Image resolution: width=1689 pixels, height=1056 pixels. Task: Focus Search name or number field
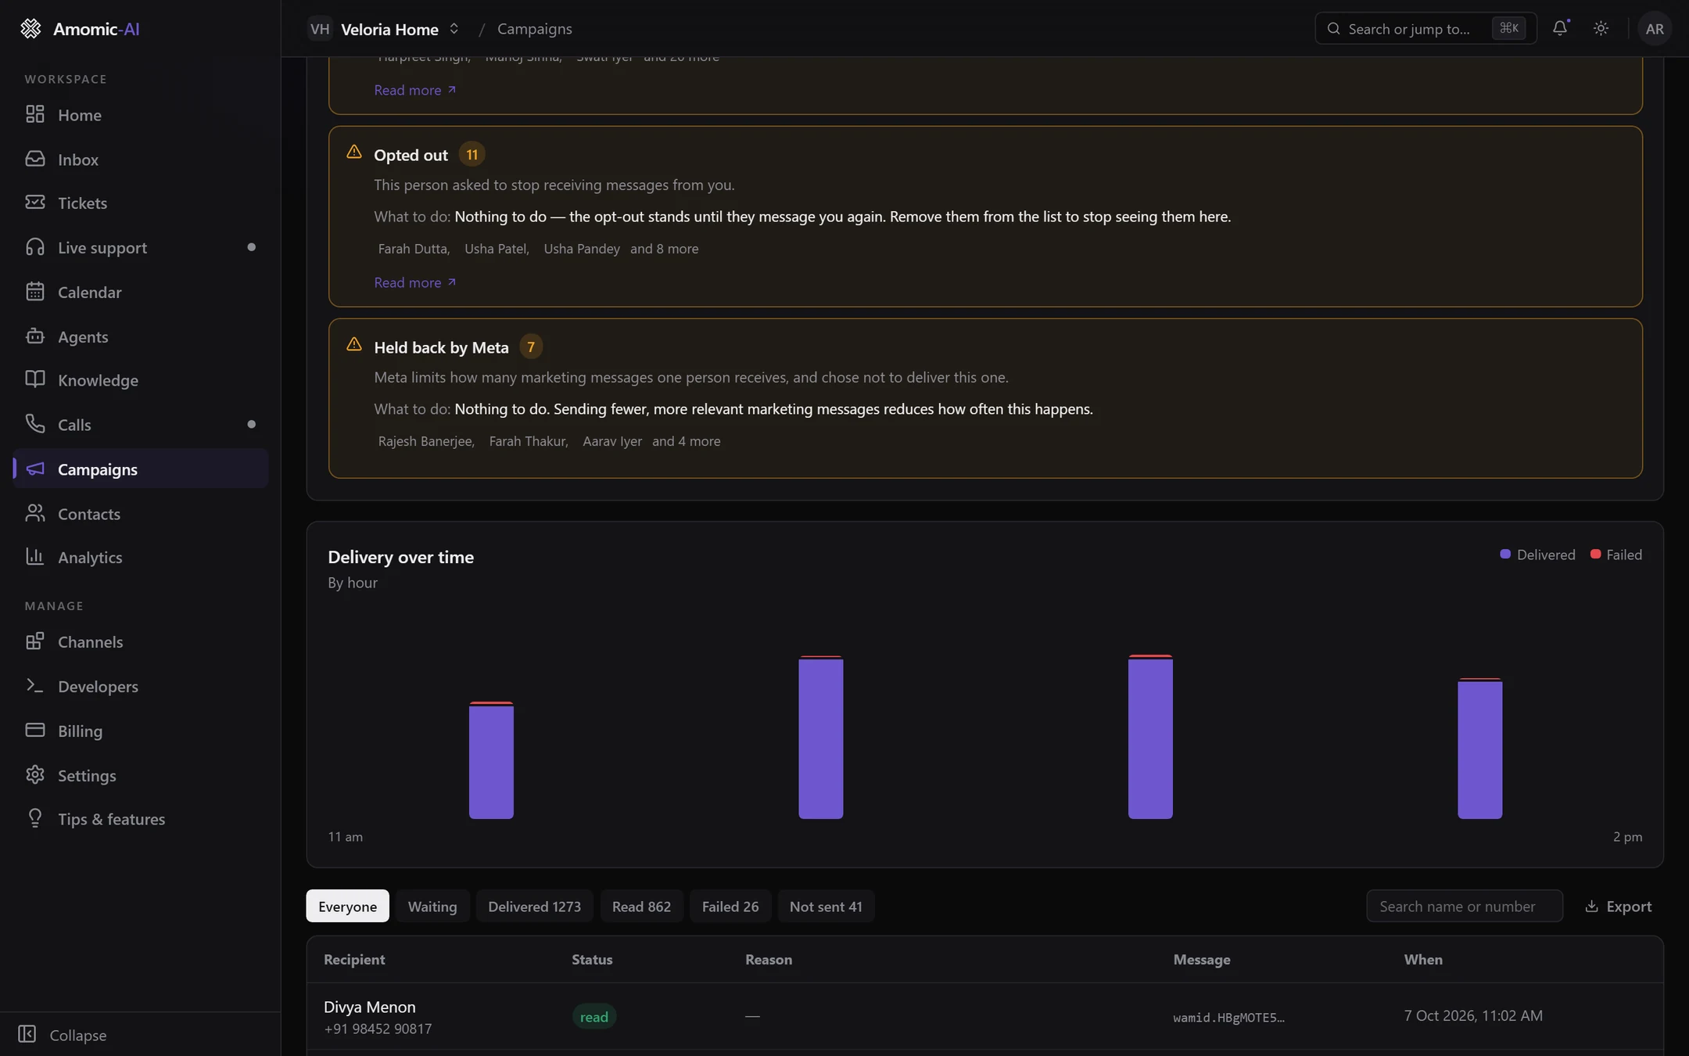point(1464,906)
